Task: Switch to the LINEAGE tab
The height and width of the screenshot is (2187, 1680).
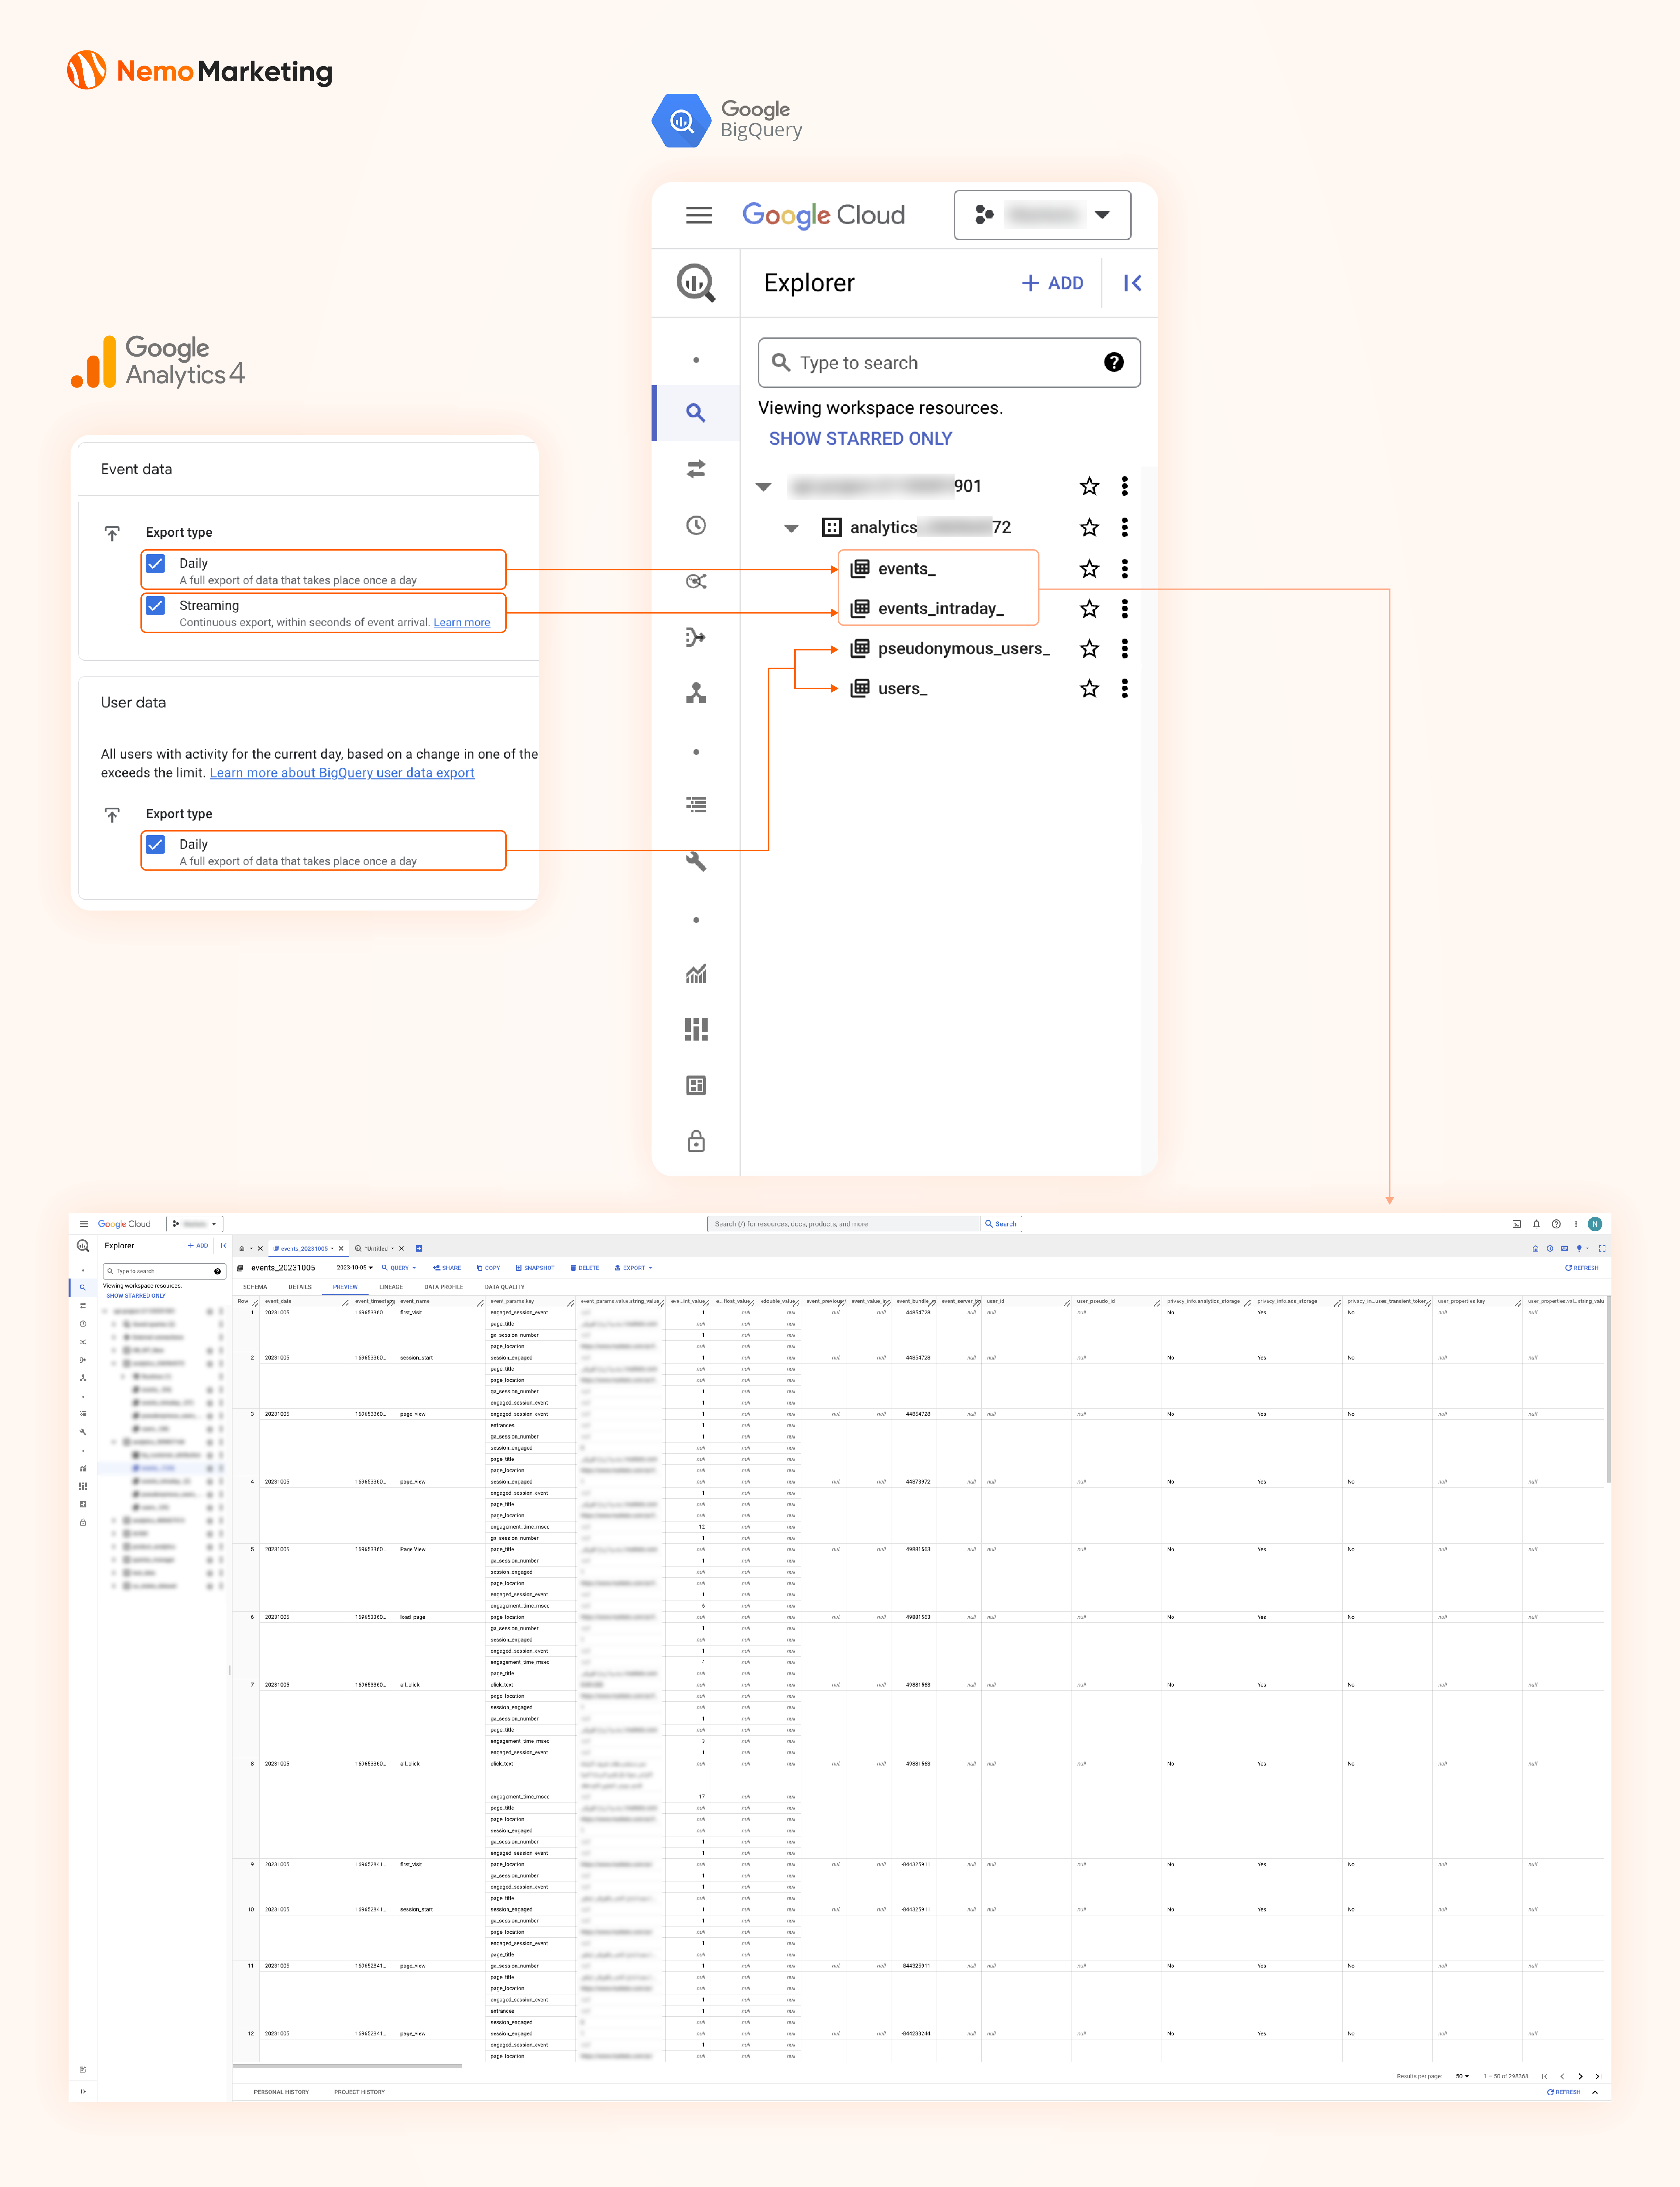Action: [x=391, y=1287]
